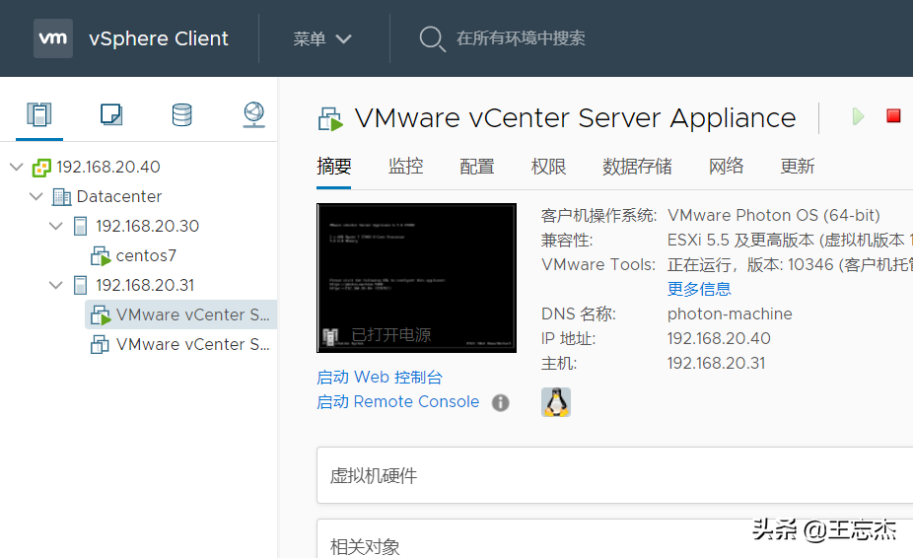Click the IP 地址 value 192.168.20.40
Image resolution: width=913 pixels, height=558 pixels.
point(719,338)
